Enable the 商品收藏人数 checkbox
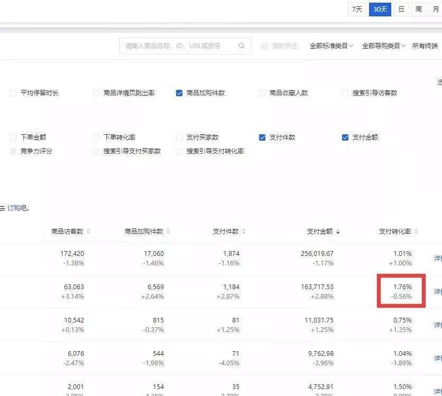Image resolution: width=442 pixels, height=396 pixels. pyautogui.click(x=262, y=92)
